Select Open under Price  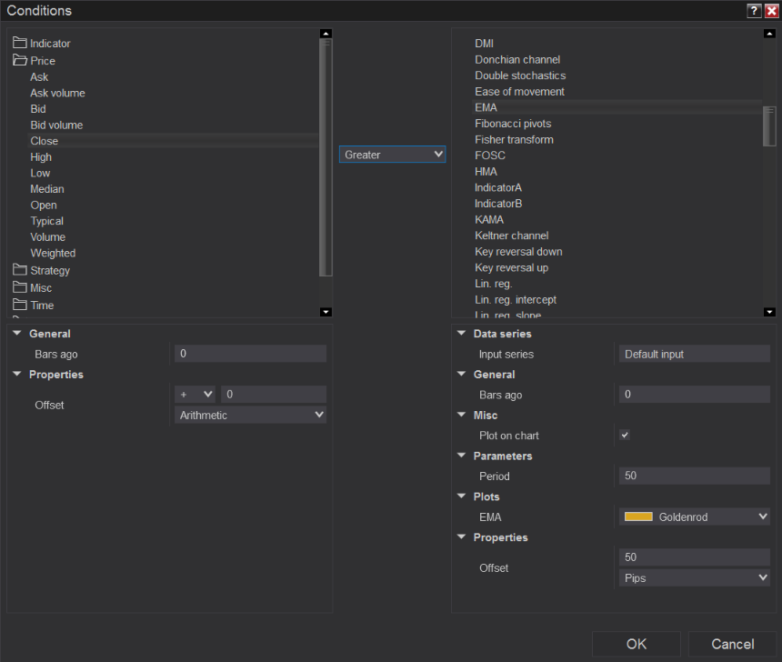pos(44,205)
